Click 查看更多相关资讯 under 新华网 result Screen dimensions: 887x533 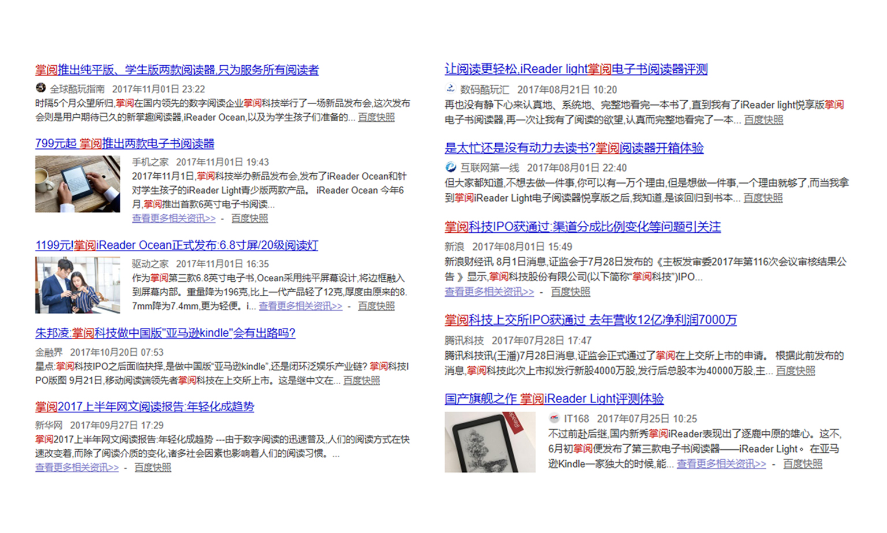pos(77,467)
